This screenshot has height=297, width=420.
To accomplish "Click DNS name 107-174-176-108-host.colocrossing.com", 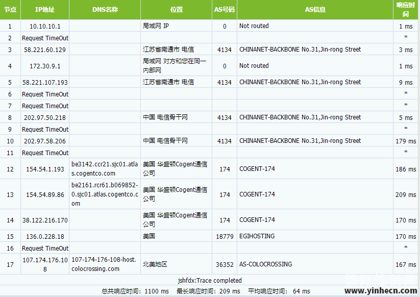I will tap(104, 264).
